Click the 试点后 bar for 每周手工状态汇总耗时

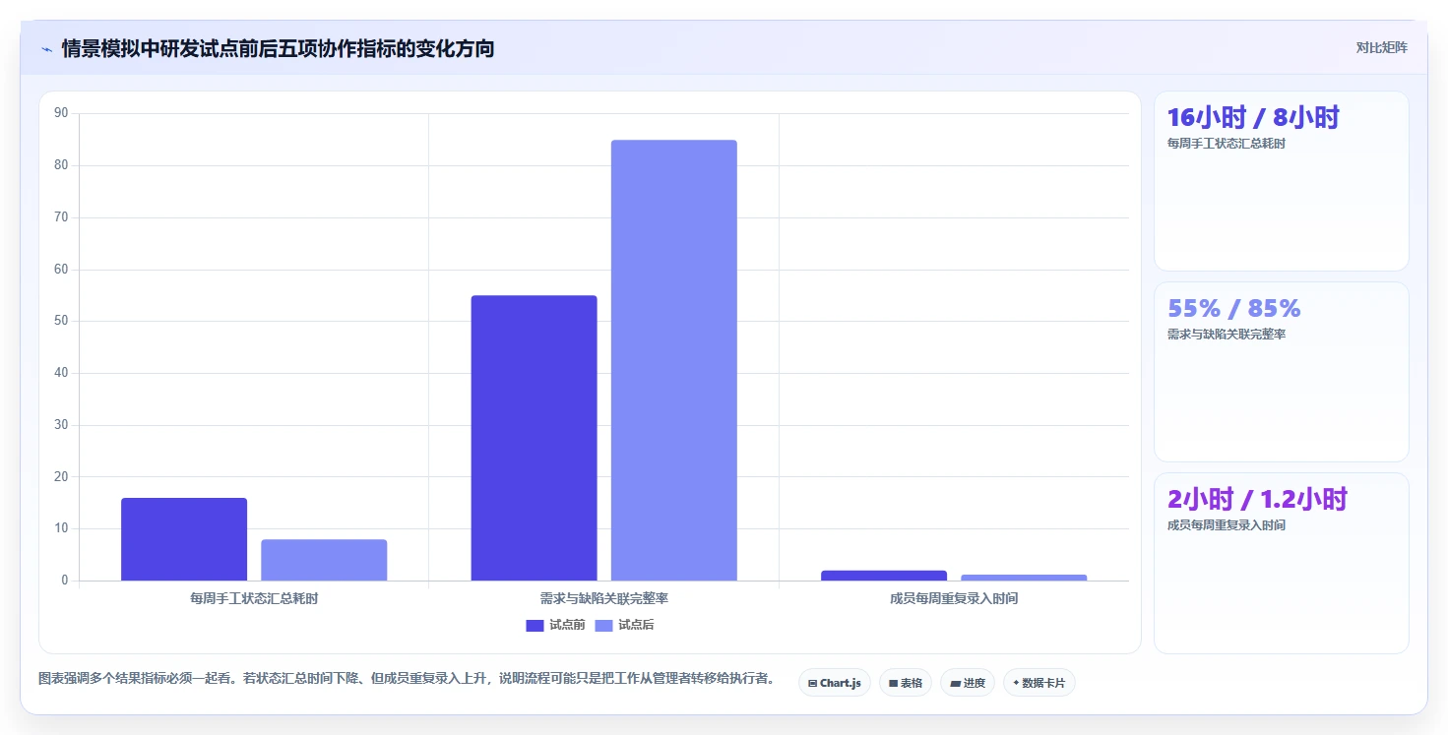pyautogui.click(x=324, y=560)
